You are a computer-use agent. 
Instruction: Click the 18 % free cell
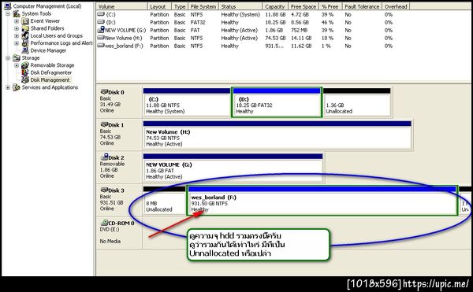click(x=327, y=38)
